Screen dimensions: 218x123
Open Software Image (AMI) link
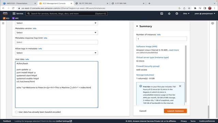[147, 46]
